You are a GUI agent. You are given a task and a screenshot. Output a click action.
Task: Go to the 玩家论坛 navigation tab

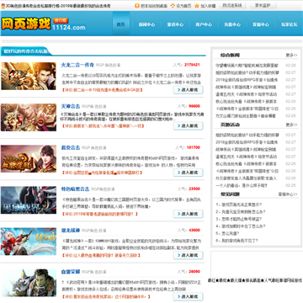[290, 24]
